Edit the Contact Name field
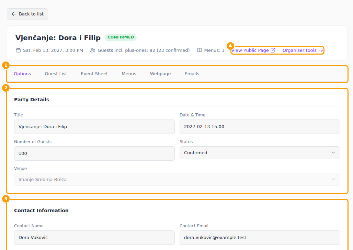This screenshot has width=353, height=250. pyautogui.click(x=94, y=238)
